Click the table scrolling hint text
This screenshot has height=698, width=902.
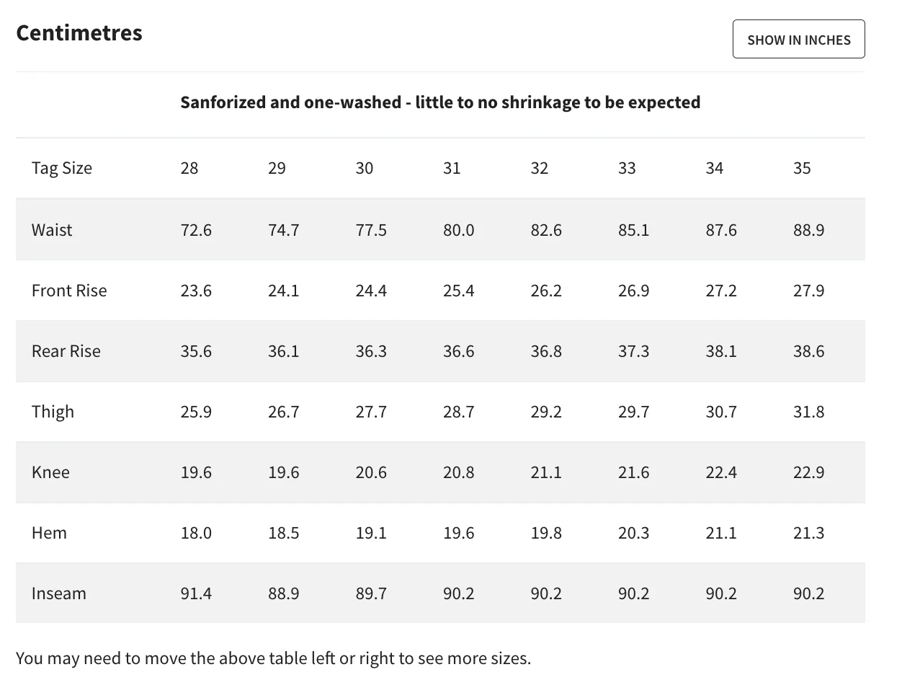click(273, 658)
